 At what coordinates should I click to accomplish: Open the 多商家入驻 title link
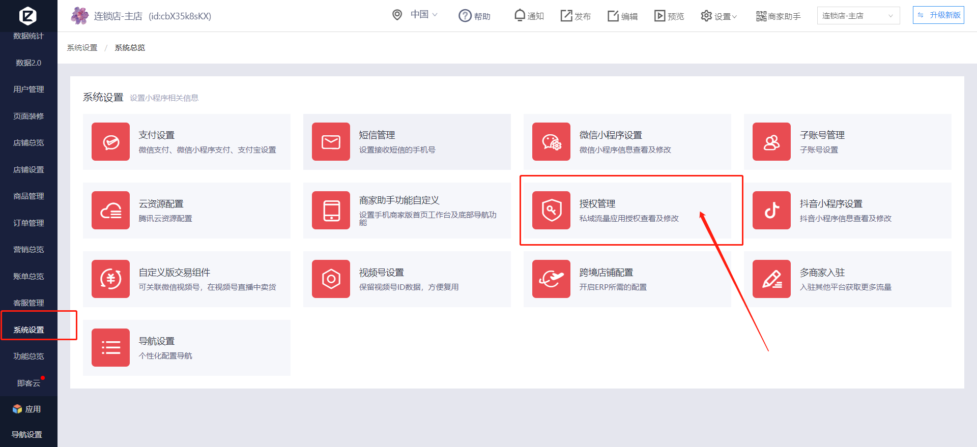pos(822,272)
